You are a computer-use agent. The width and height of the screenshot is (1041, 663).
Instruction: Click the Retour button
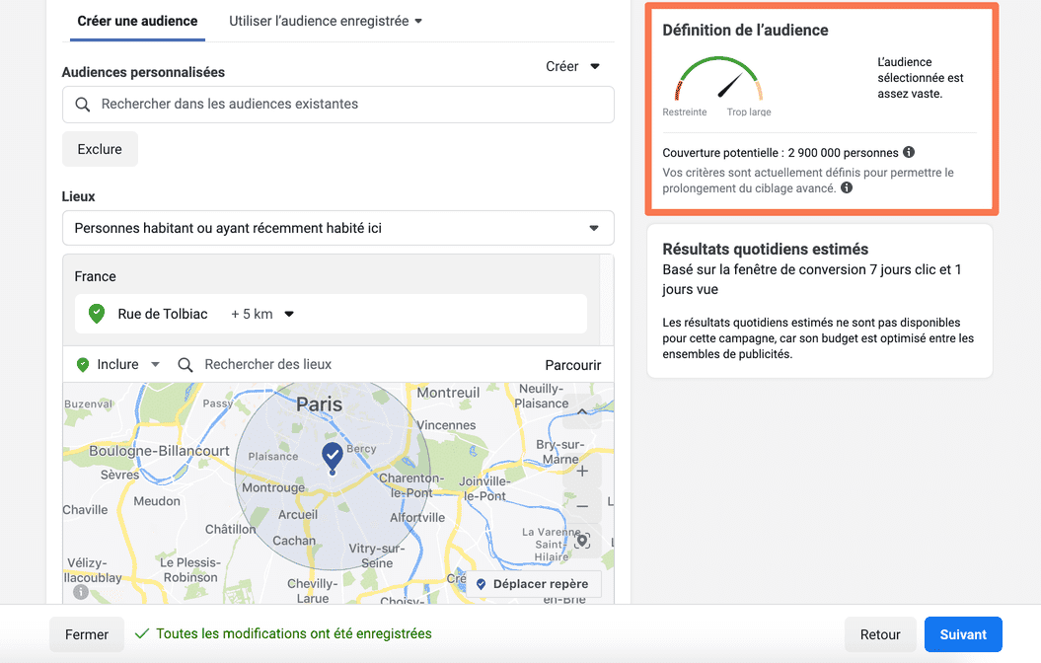(880, 634)
